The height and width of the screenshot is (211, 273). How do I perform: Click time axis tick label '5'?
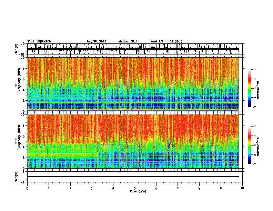click(x=135, y=188)
